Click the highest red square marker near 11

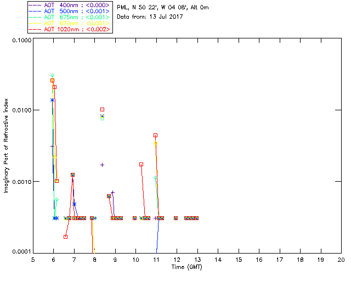click(156, 136)
